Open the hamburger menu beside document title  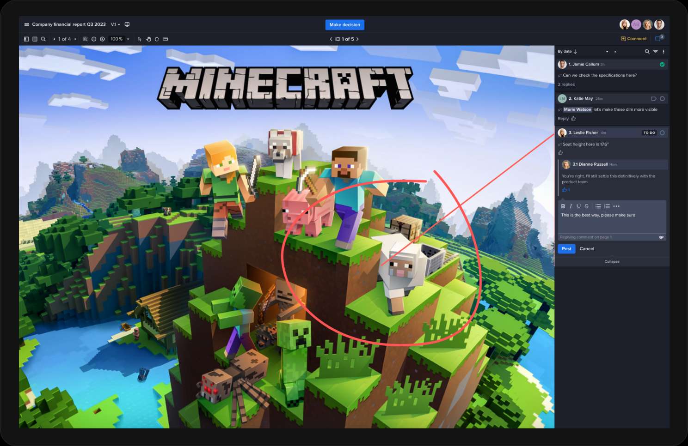click(x=26, y=24)
